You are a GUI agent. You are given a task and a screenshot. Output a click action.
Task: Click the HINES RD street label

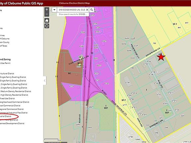(140, 122)
